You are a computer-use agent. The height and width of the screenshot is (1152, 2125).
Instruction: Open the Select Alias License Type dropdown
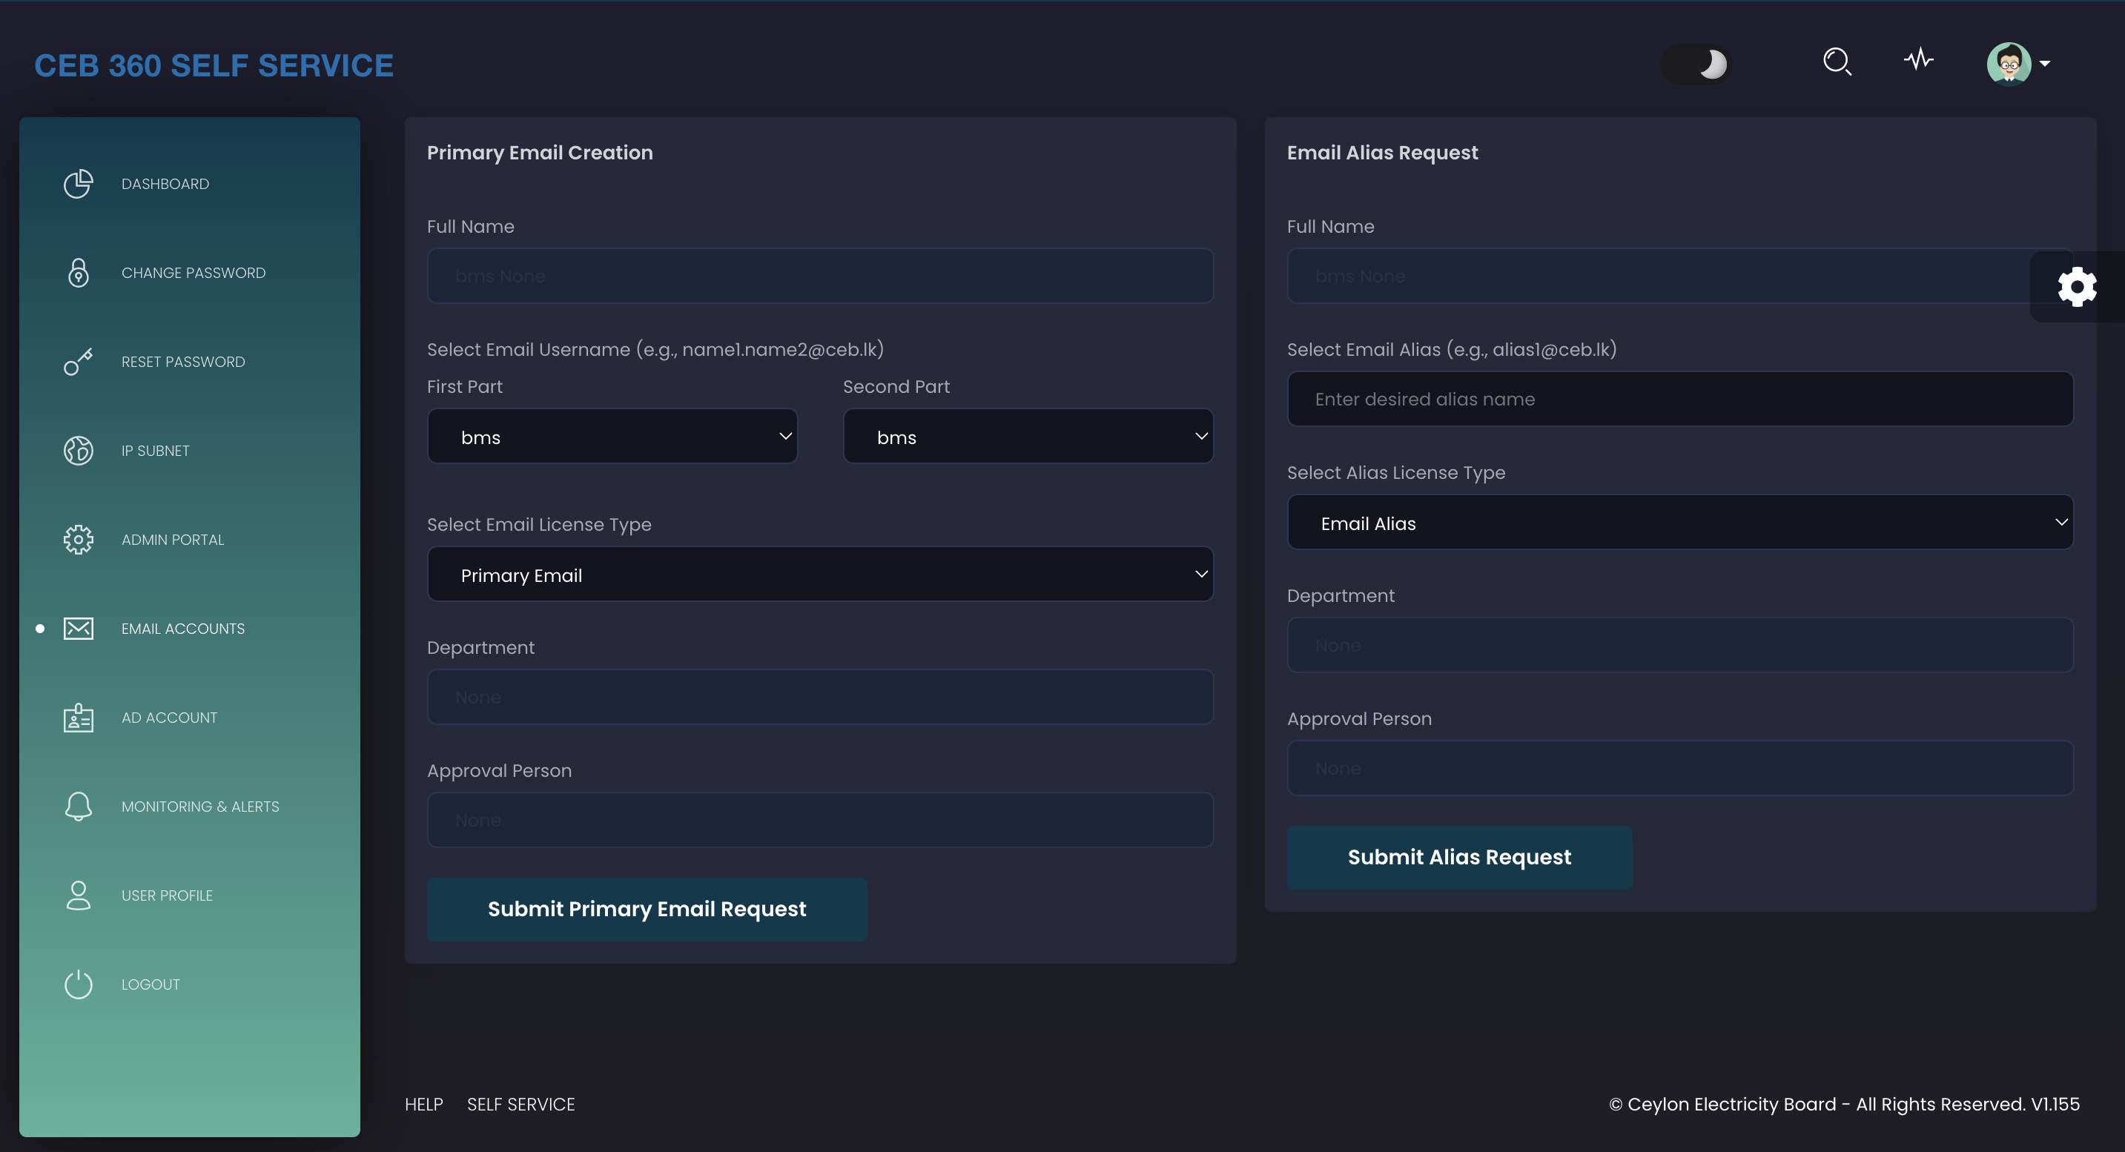point(1679,522)
